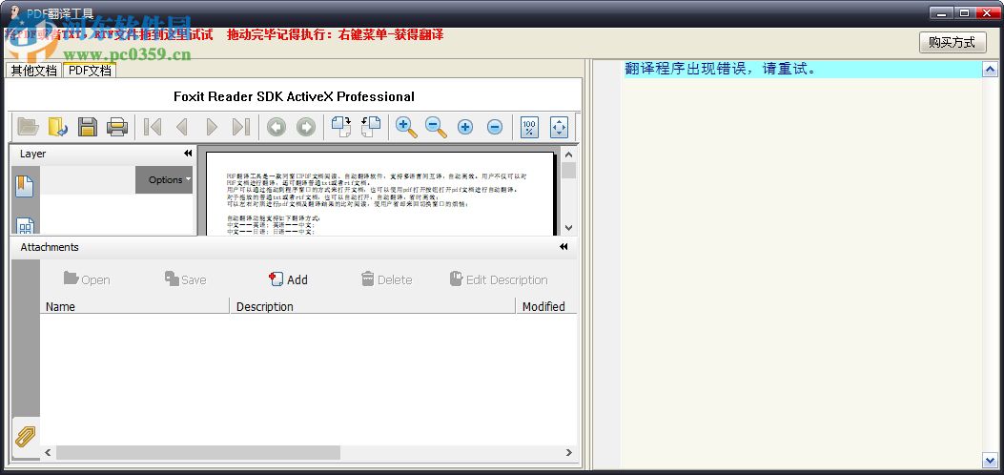Click the attachments list scroll left arrow
The width and height of the screenshot is (1004, 475).
(x=48, y=453)
